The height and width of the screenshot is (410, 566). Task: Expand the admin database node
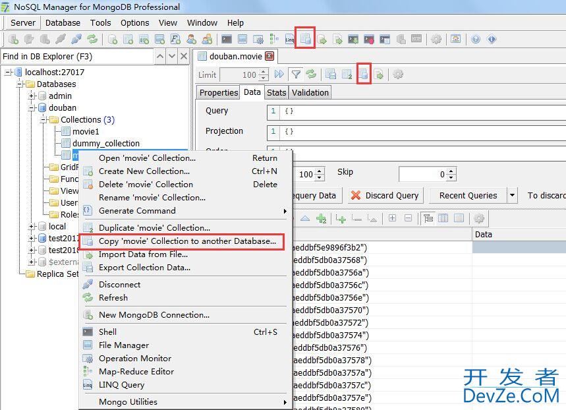click(32, 96)
